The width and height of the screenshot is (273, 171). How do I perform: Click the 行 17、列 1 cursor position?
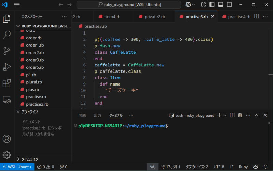click(x=170, y=167)
